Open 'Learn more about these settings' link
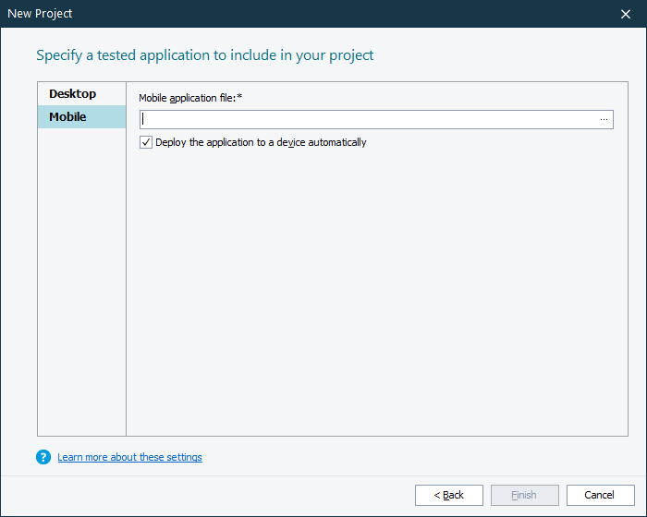The width and height of the screenshot is (647, 517). tap(129, 457)
